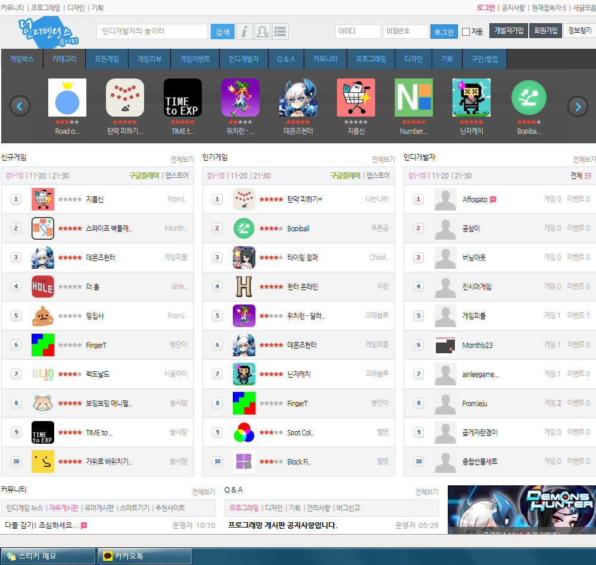This screenshot has height=565, width=596.
Task: Open the 닌자캐치 icon in carousel
Action: pos(471,98)
